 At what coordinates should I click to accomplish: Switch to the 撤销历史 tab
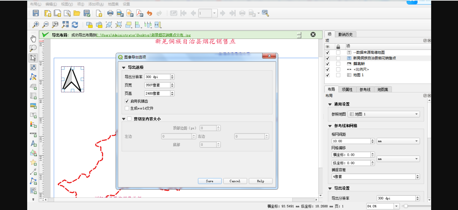(345, 34)
